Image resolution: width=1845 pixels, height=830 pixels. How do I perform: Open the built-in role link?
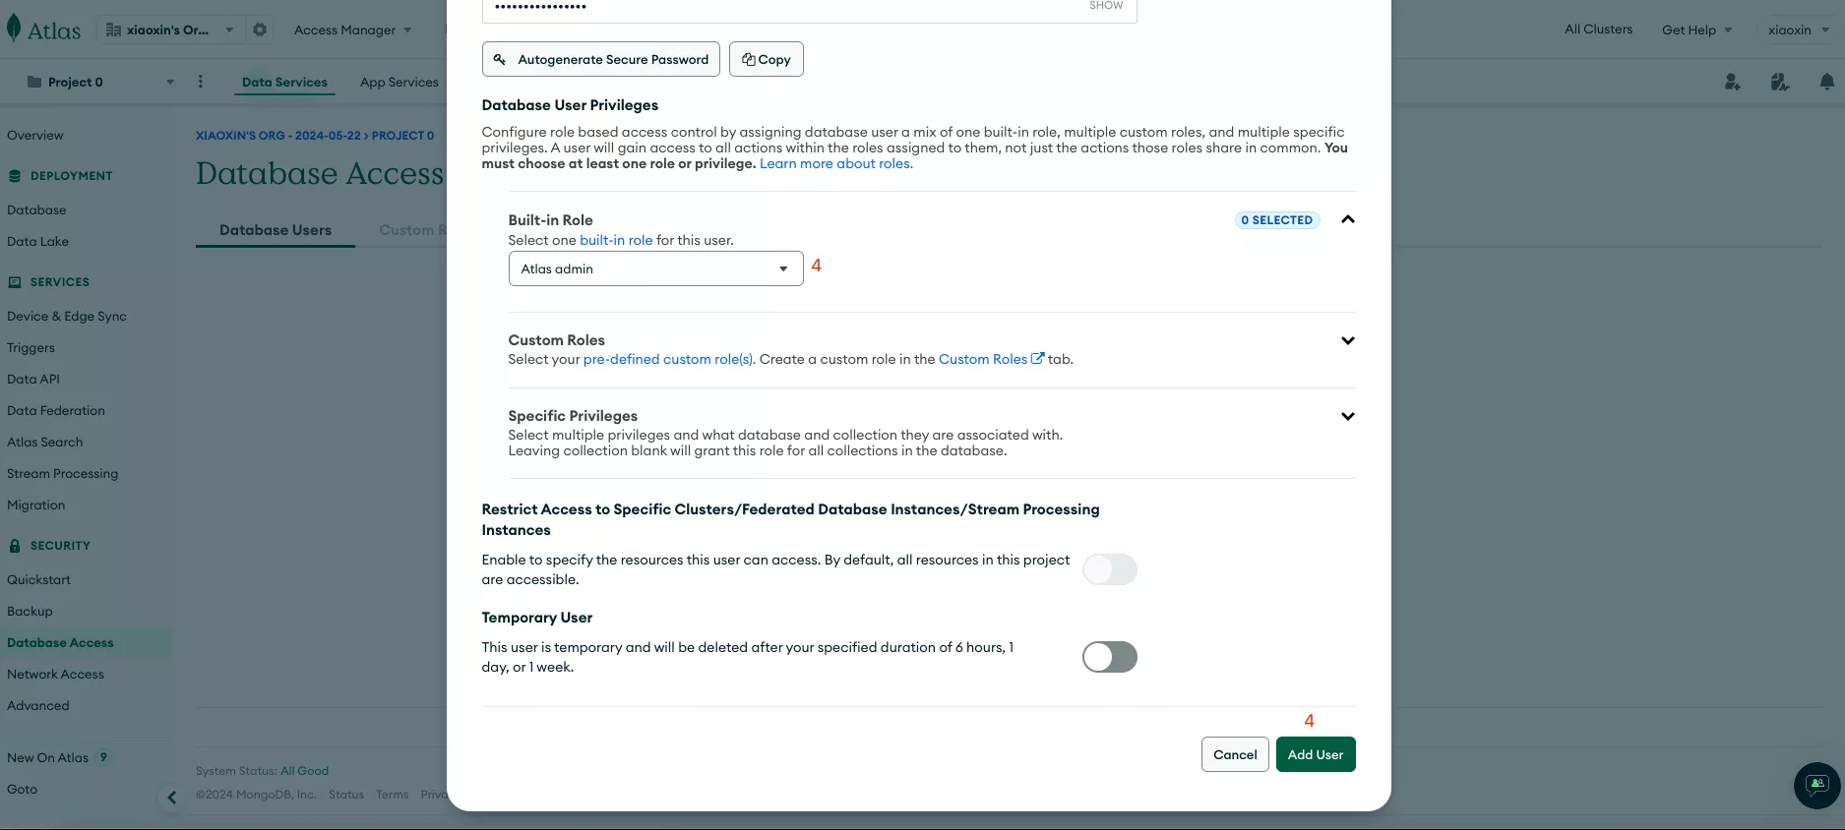tap(616, 240)
